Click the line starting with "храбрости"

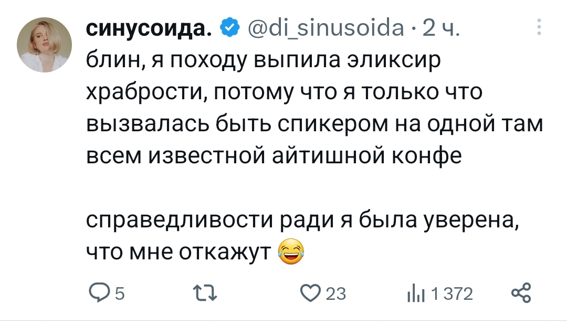coord(283,93)
